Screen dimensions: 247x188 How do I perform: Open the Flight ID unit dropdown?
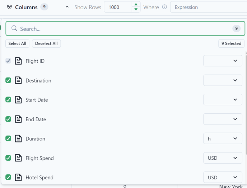point(223,61)
